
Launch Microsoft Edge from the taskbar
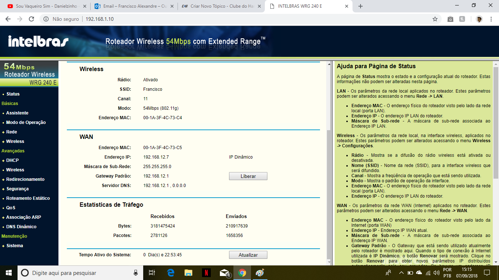(x=171, y=273)
